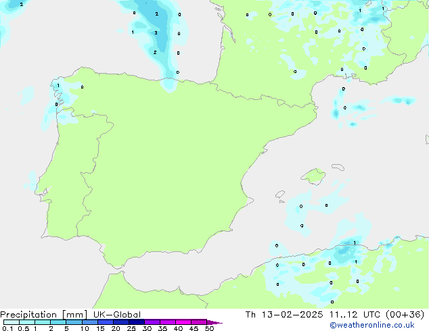Screen dimensions: 429x331
Task: Click the '(00+36)' forecast offset text
Action: pos(405,315)
